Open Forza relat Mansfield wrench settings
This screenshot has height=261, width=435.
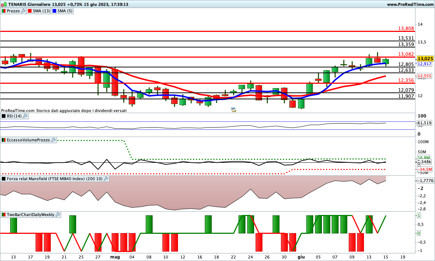click(106, 178)
